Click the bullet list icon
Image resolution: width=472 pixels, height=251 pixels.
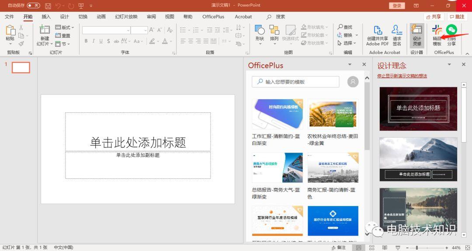pos(183,30)
